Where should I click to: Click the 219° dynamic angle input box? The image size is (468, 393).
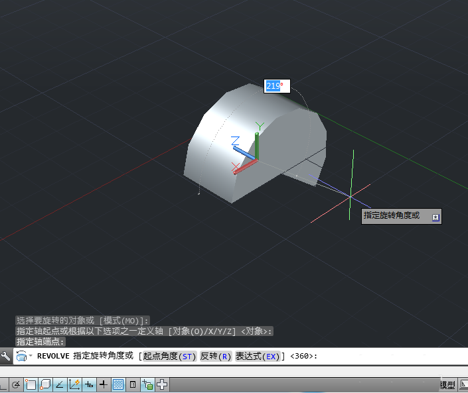(x=277, y=86)
